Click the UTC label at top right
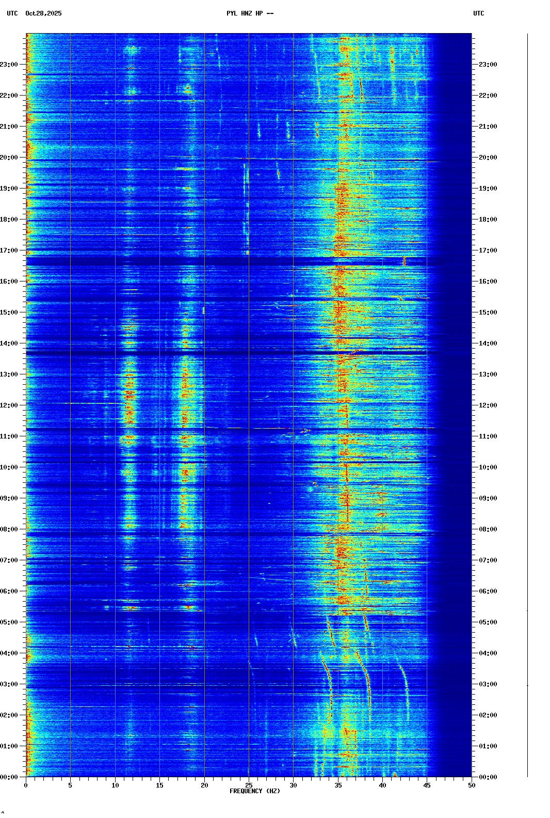Viewport: 550px width, 818px height. [478, 13]
